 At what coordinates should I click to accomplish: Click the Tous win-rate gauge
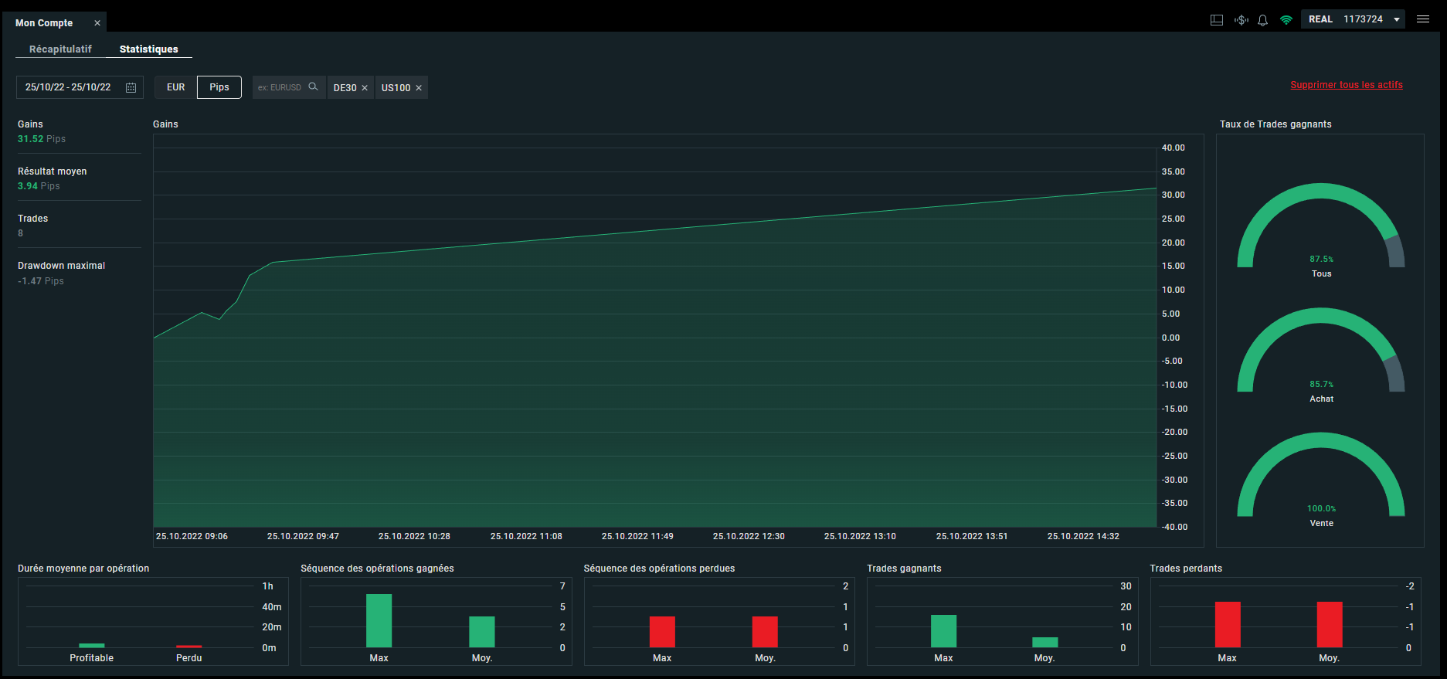click(x=1321, y=229)
